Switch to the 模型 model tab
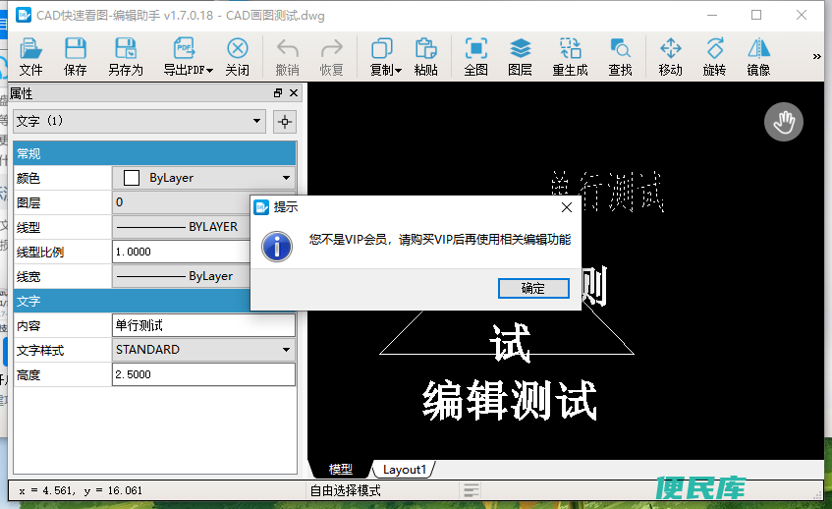 tap(340, 469)
